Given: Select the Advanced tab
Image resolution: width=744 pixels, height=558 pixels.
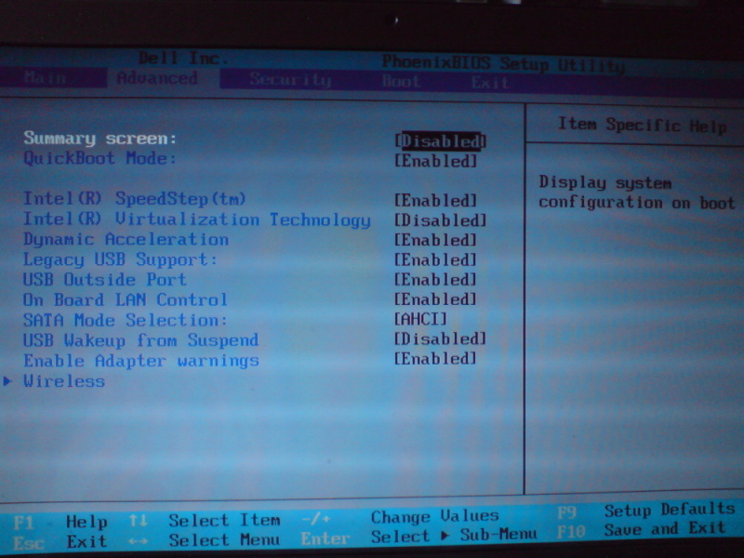Looking at the screenshot, I should point(157,78).
